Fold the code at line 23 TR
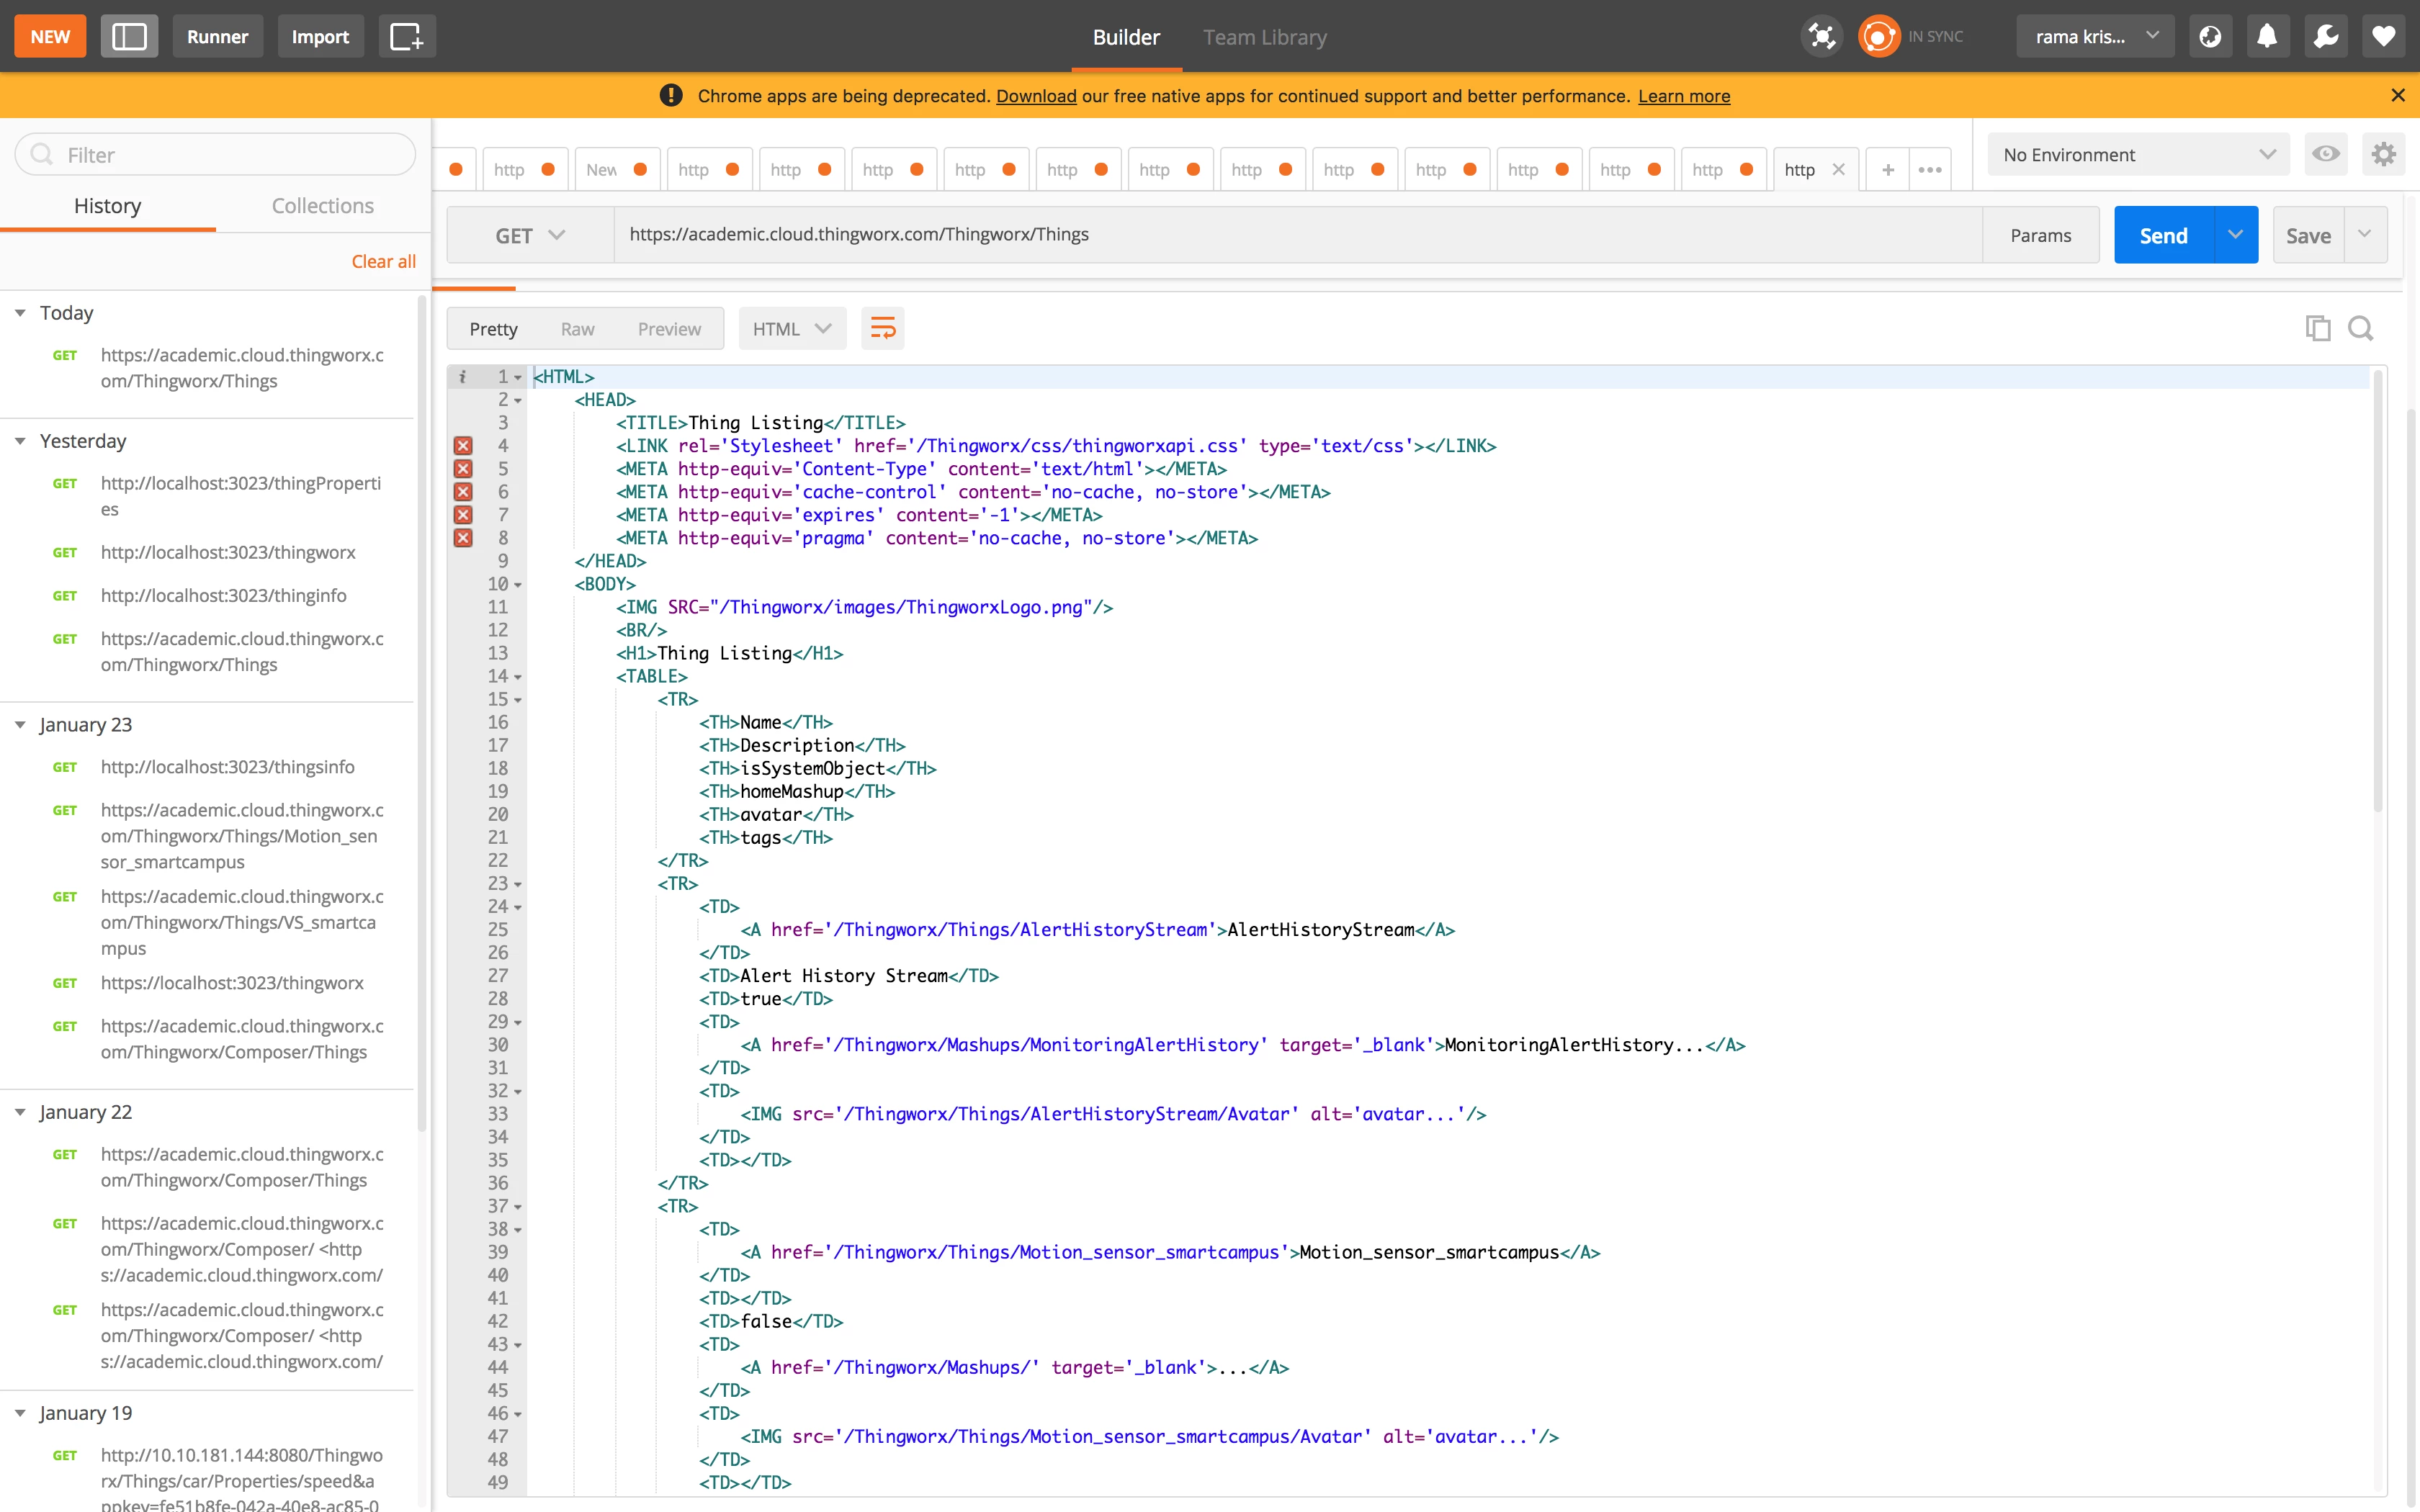Image resolution: width=2420 pixels, height=1512 pixels. [518, 884]
